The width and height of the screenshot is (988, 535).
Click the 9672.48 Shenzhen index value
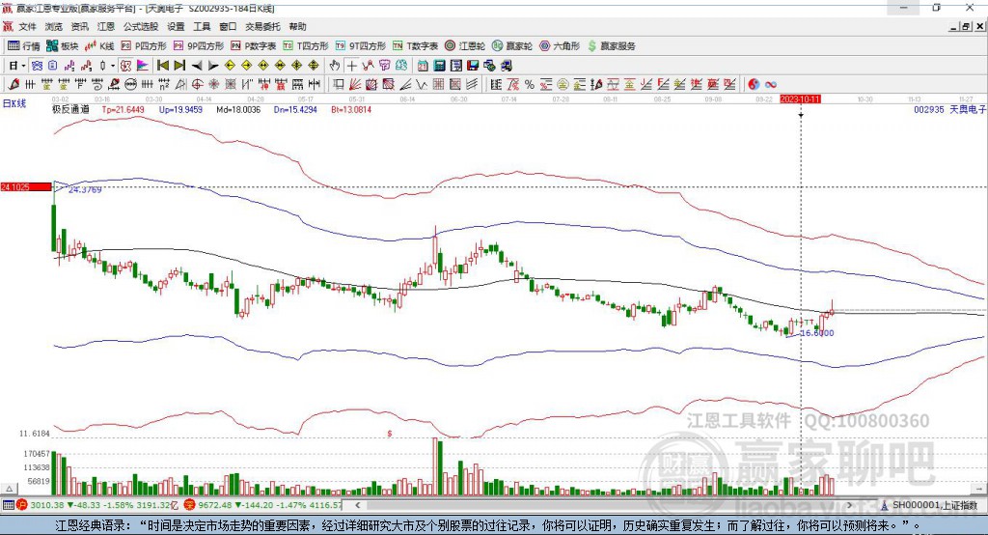click(x=215, y=505)
